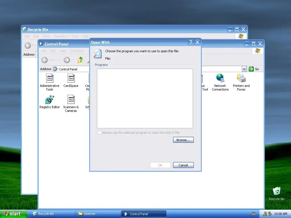
Task: Click the messenger tray icon
Action: [x=265, y=214]
